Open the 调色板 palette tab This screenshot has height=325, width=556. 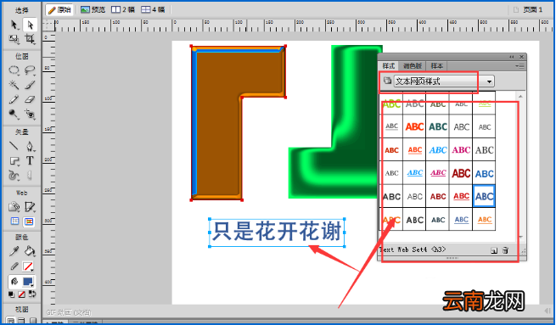point(413,66)
